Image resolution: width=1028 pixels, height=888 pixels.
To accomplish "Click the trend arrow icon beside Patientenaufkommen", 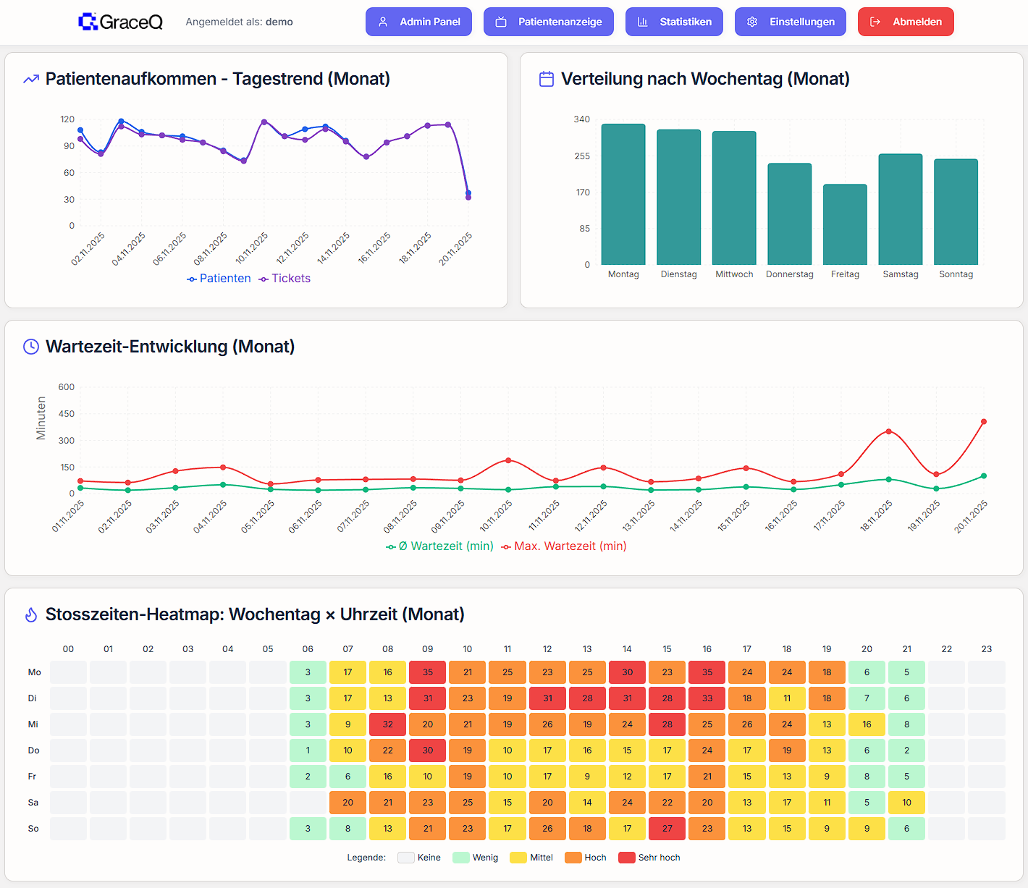I will [x=31, y=80].
